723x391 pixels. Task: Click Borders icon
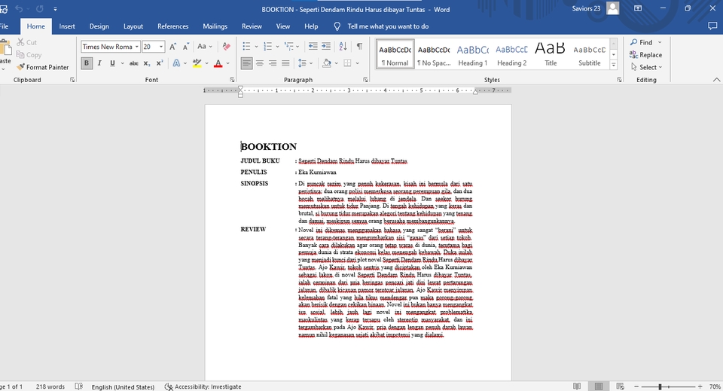pos(348,63)
